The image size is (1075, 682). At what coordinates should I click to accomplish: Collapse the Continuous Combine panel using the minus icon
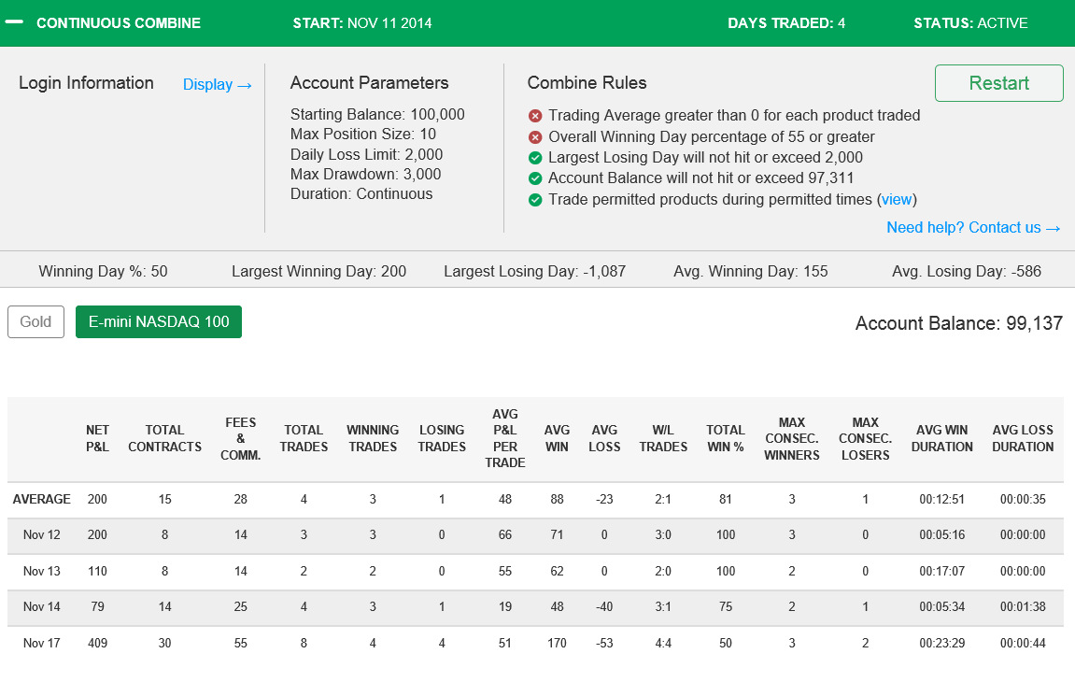14,22
